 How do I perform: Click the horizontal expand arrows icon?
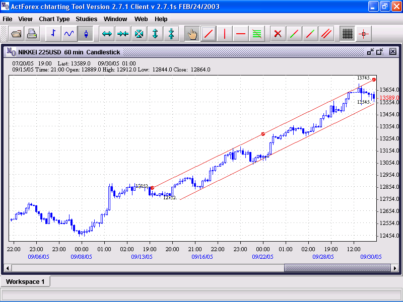[x=107, y=34]
